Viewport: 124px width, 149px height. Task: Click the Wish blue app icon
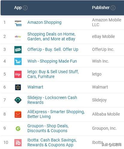point(18,61)
